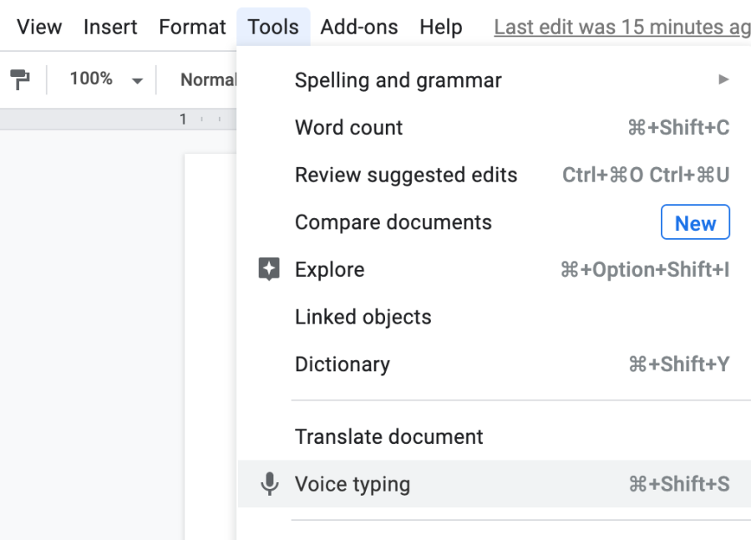Select Linked objects
The width and height of the screenshot is (751, 540).
point(495,317)
